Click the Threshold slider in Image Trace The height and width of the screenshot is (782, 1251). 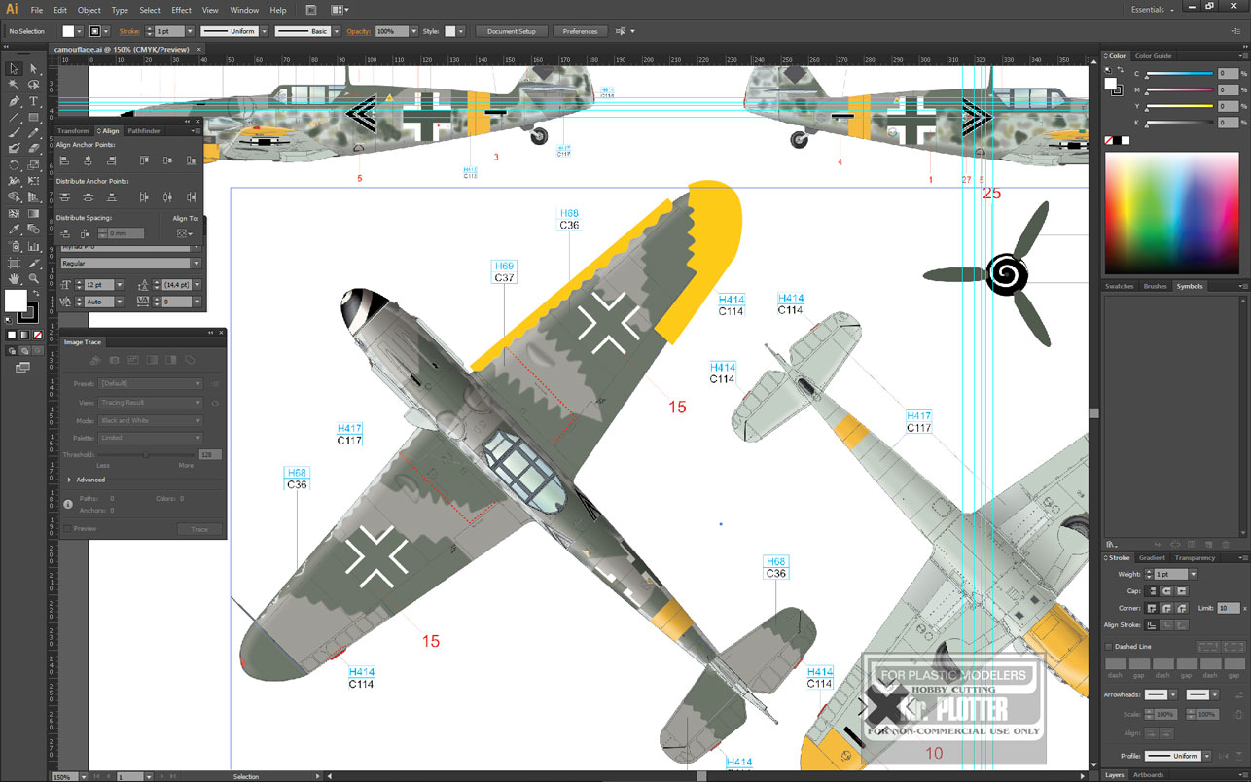point(146,454)
